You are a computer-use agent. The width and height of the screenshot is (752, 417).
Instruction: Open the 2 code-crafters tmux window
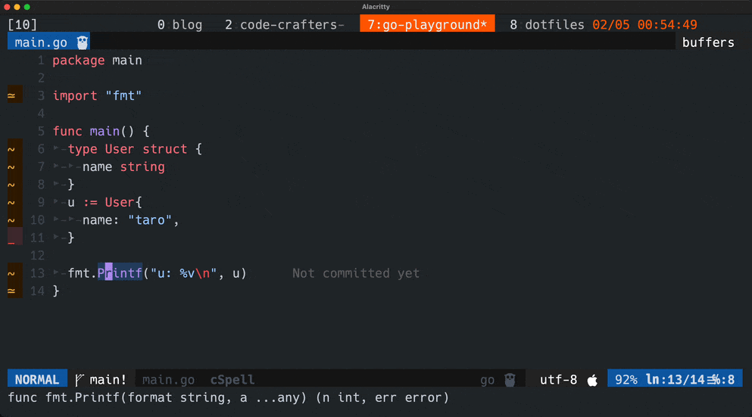pos(284,25)
